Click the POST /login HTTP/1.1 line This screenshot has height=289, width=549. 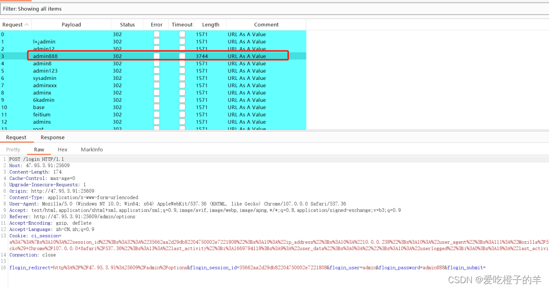(37, 159)
